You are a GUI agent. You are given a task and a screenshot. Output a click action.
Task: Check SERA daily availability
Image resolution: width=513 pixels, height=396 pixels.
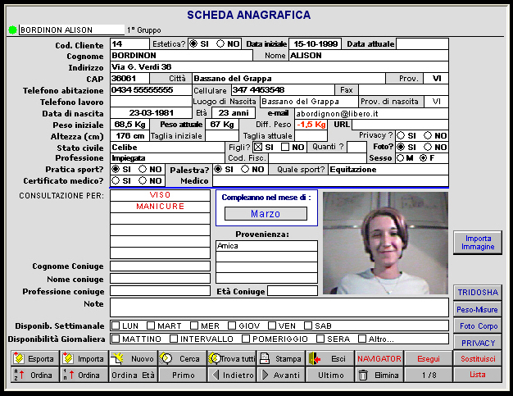coord(320,339)
